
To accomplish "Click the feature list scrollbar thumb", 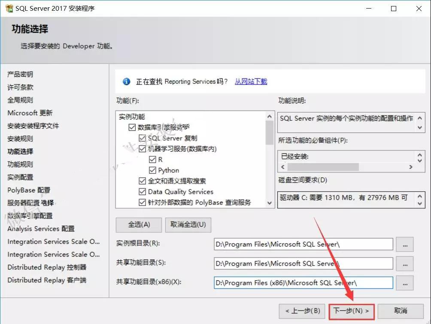I will [x=270, y=132].
